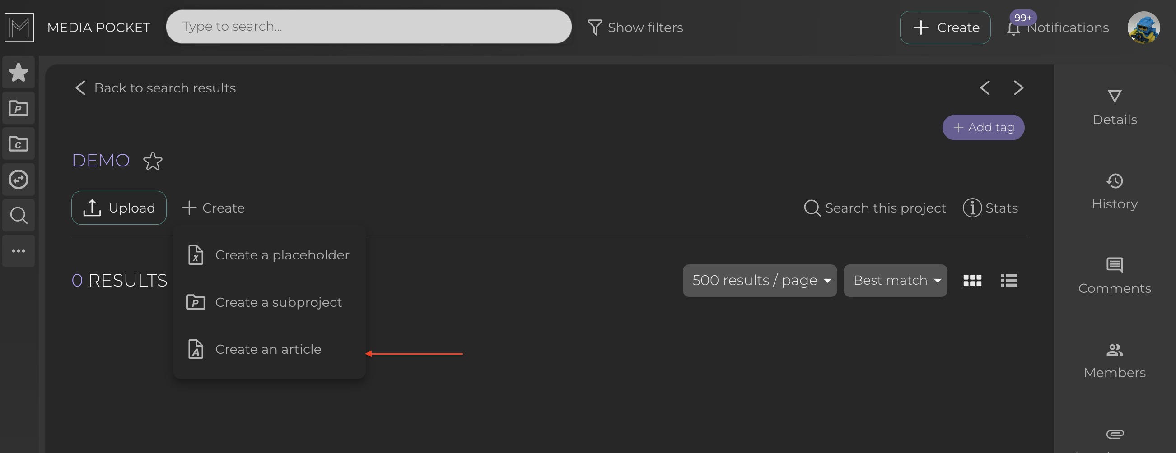Open the sidebar search magnifier icon
Image resolution: width=1176 pixels, height=453 pixels.
click(x=18, y=215)
